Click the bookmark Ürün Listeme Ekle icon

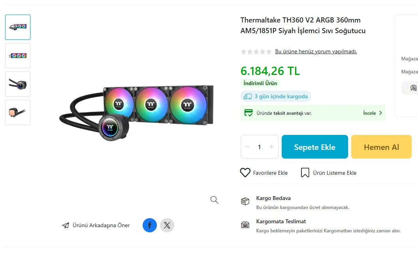(x=305, y=173)
